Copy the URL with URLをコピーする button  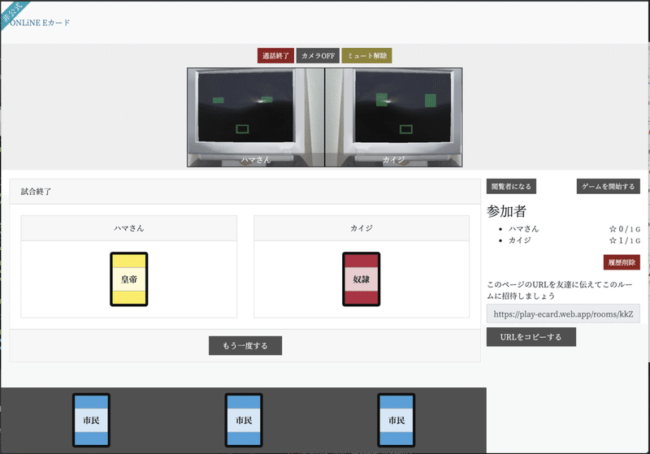point(531,337)
